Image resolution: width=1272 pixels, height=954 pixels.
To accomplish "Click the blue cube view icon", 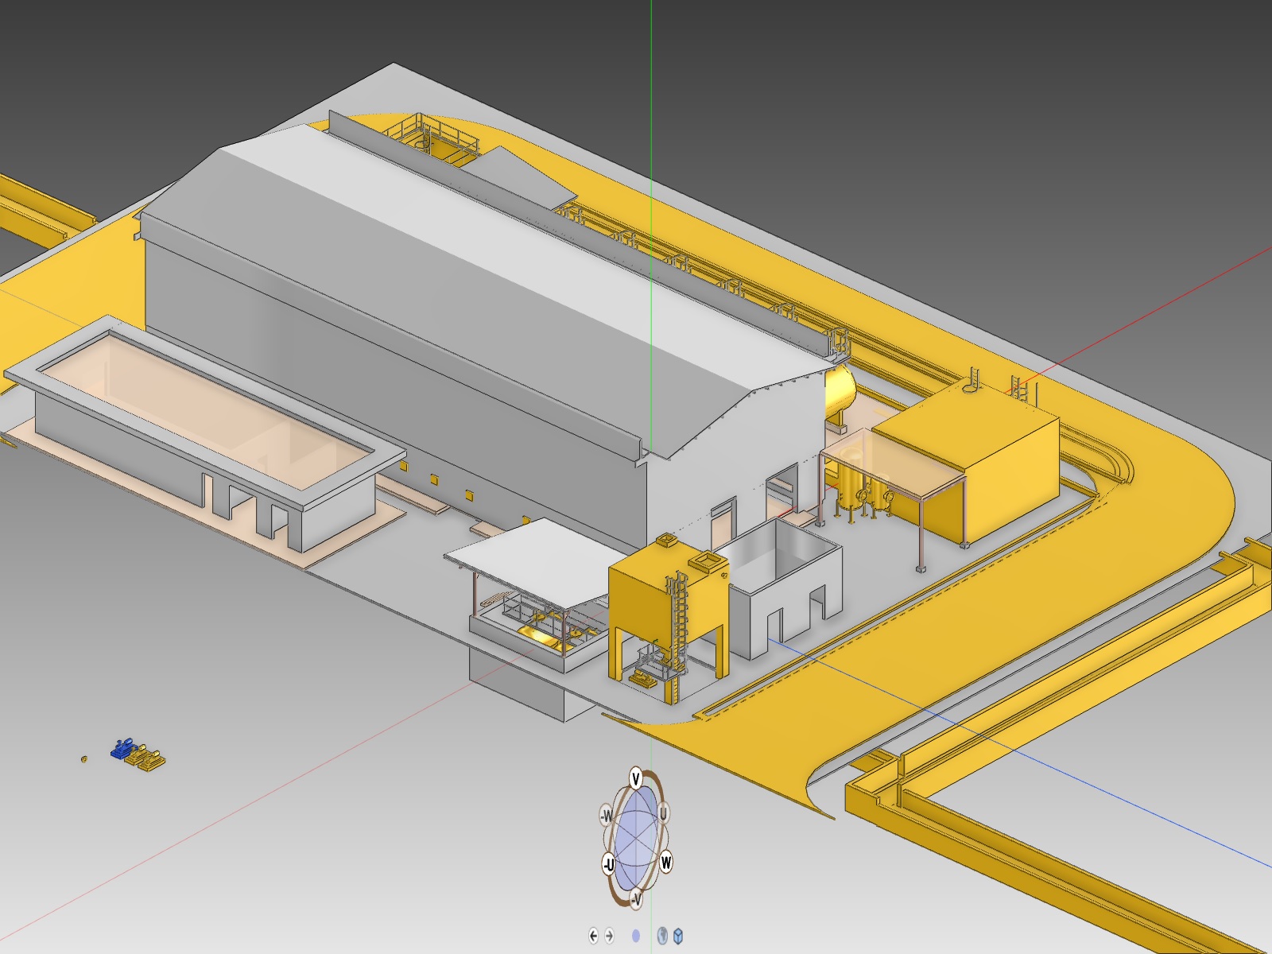I will 678,936.
